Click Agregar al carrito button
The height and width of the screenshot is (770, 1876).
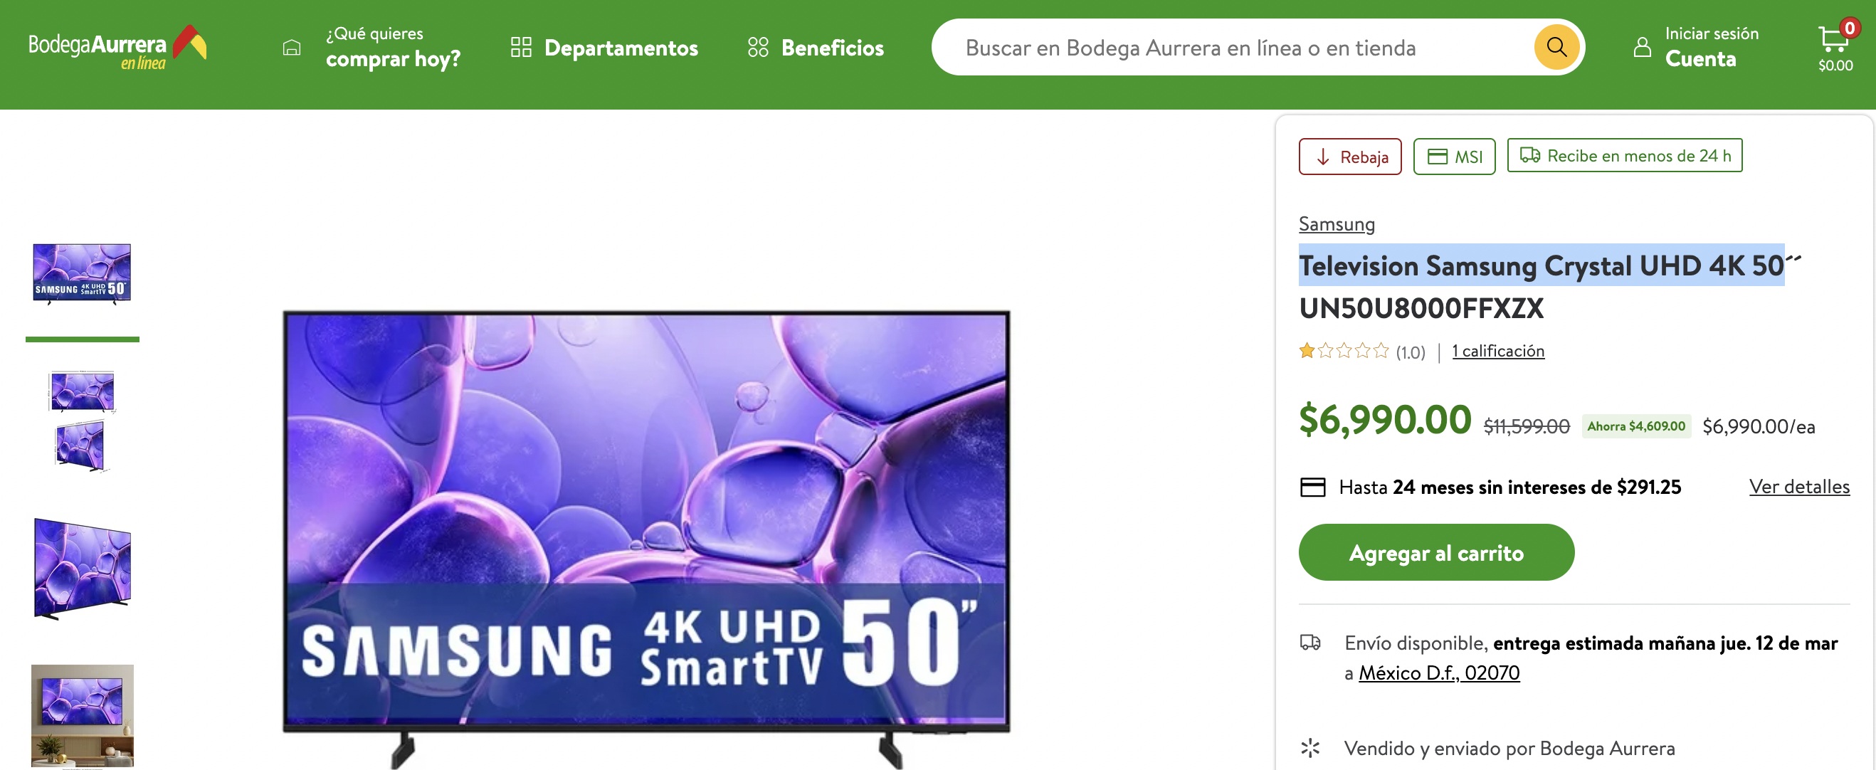1436,552
